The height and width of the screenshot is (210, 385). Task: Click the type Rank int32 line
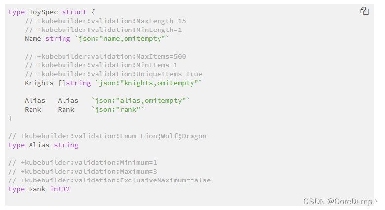[x=39, y=189]
